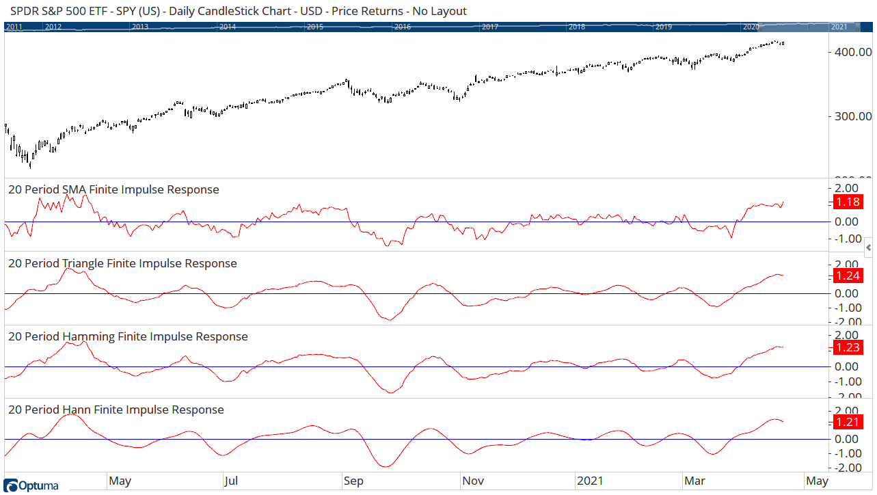The width and height of the screenshot is (877, 495).
Task: Jump to 2020 in the overview timeline
Action: tap(751, 27)
